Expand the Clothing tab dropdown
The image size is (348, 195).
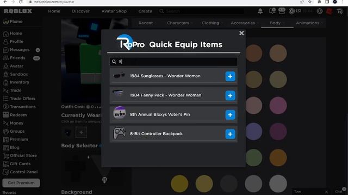212,23
